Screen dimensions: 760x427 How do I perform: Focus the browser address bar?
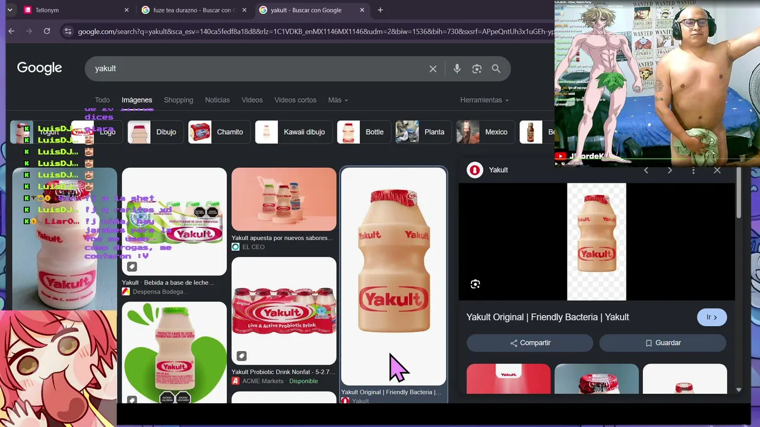315,31
